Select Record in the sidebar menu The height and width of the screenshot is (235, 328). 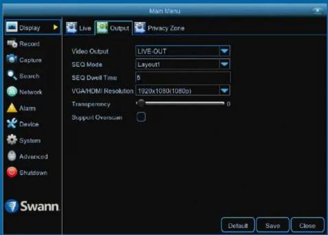click(x=29, y=44)
